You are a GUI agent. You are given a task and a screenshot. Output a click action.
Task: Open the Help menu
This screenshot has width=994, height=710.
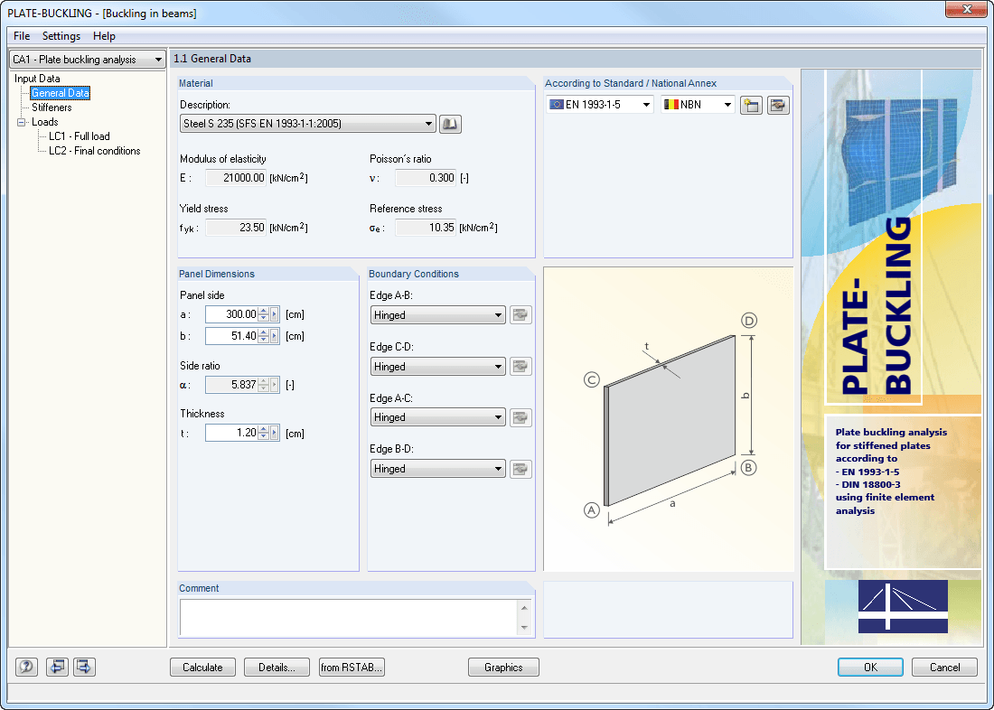tap(104, 36)
